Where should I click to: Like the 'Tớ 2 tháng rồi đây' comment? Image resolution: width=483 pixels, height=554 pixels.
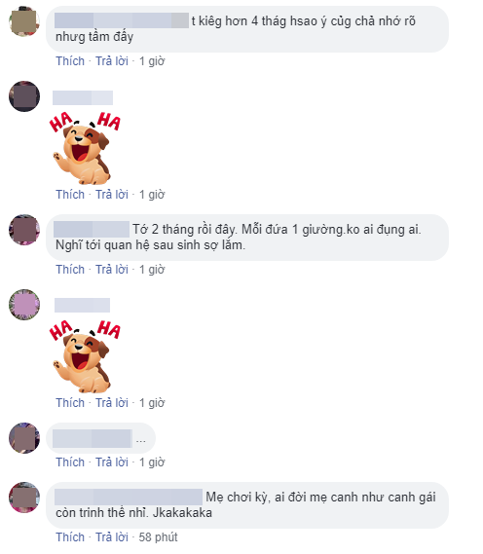click(70, 270)
